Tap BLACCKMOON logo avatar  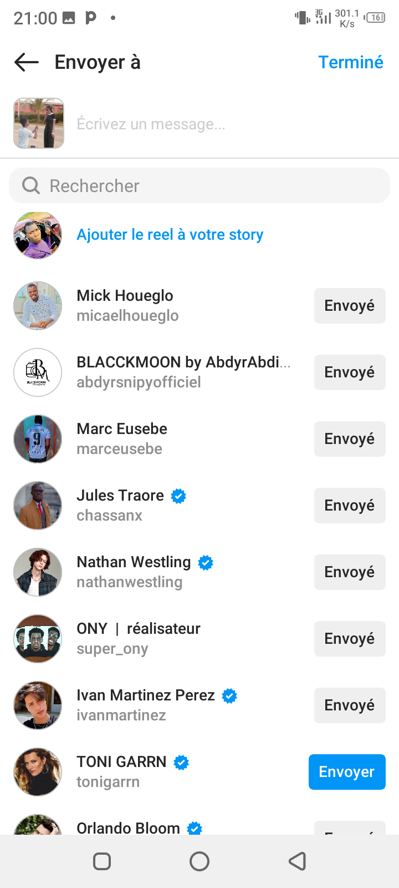pos(38,372)
